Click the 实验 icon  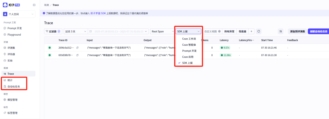tap(5, 61)
